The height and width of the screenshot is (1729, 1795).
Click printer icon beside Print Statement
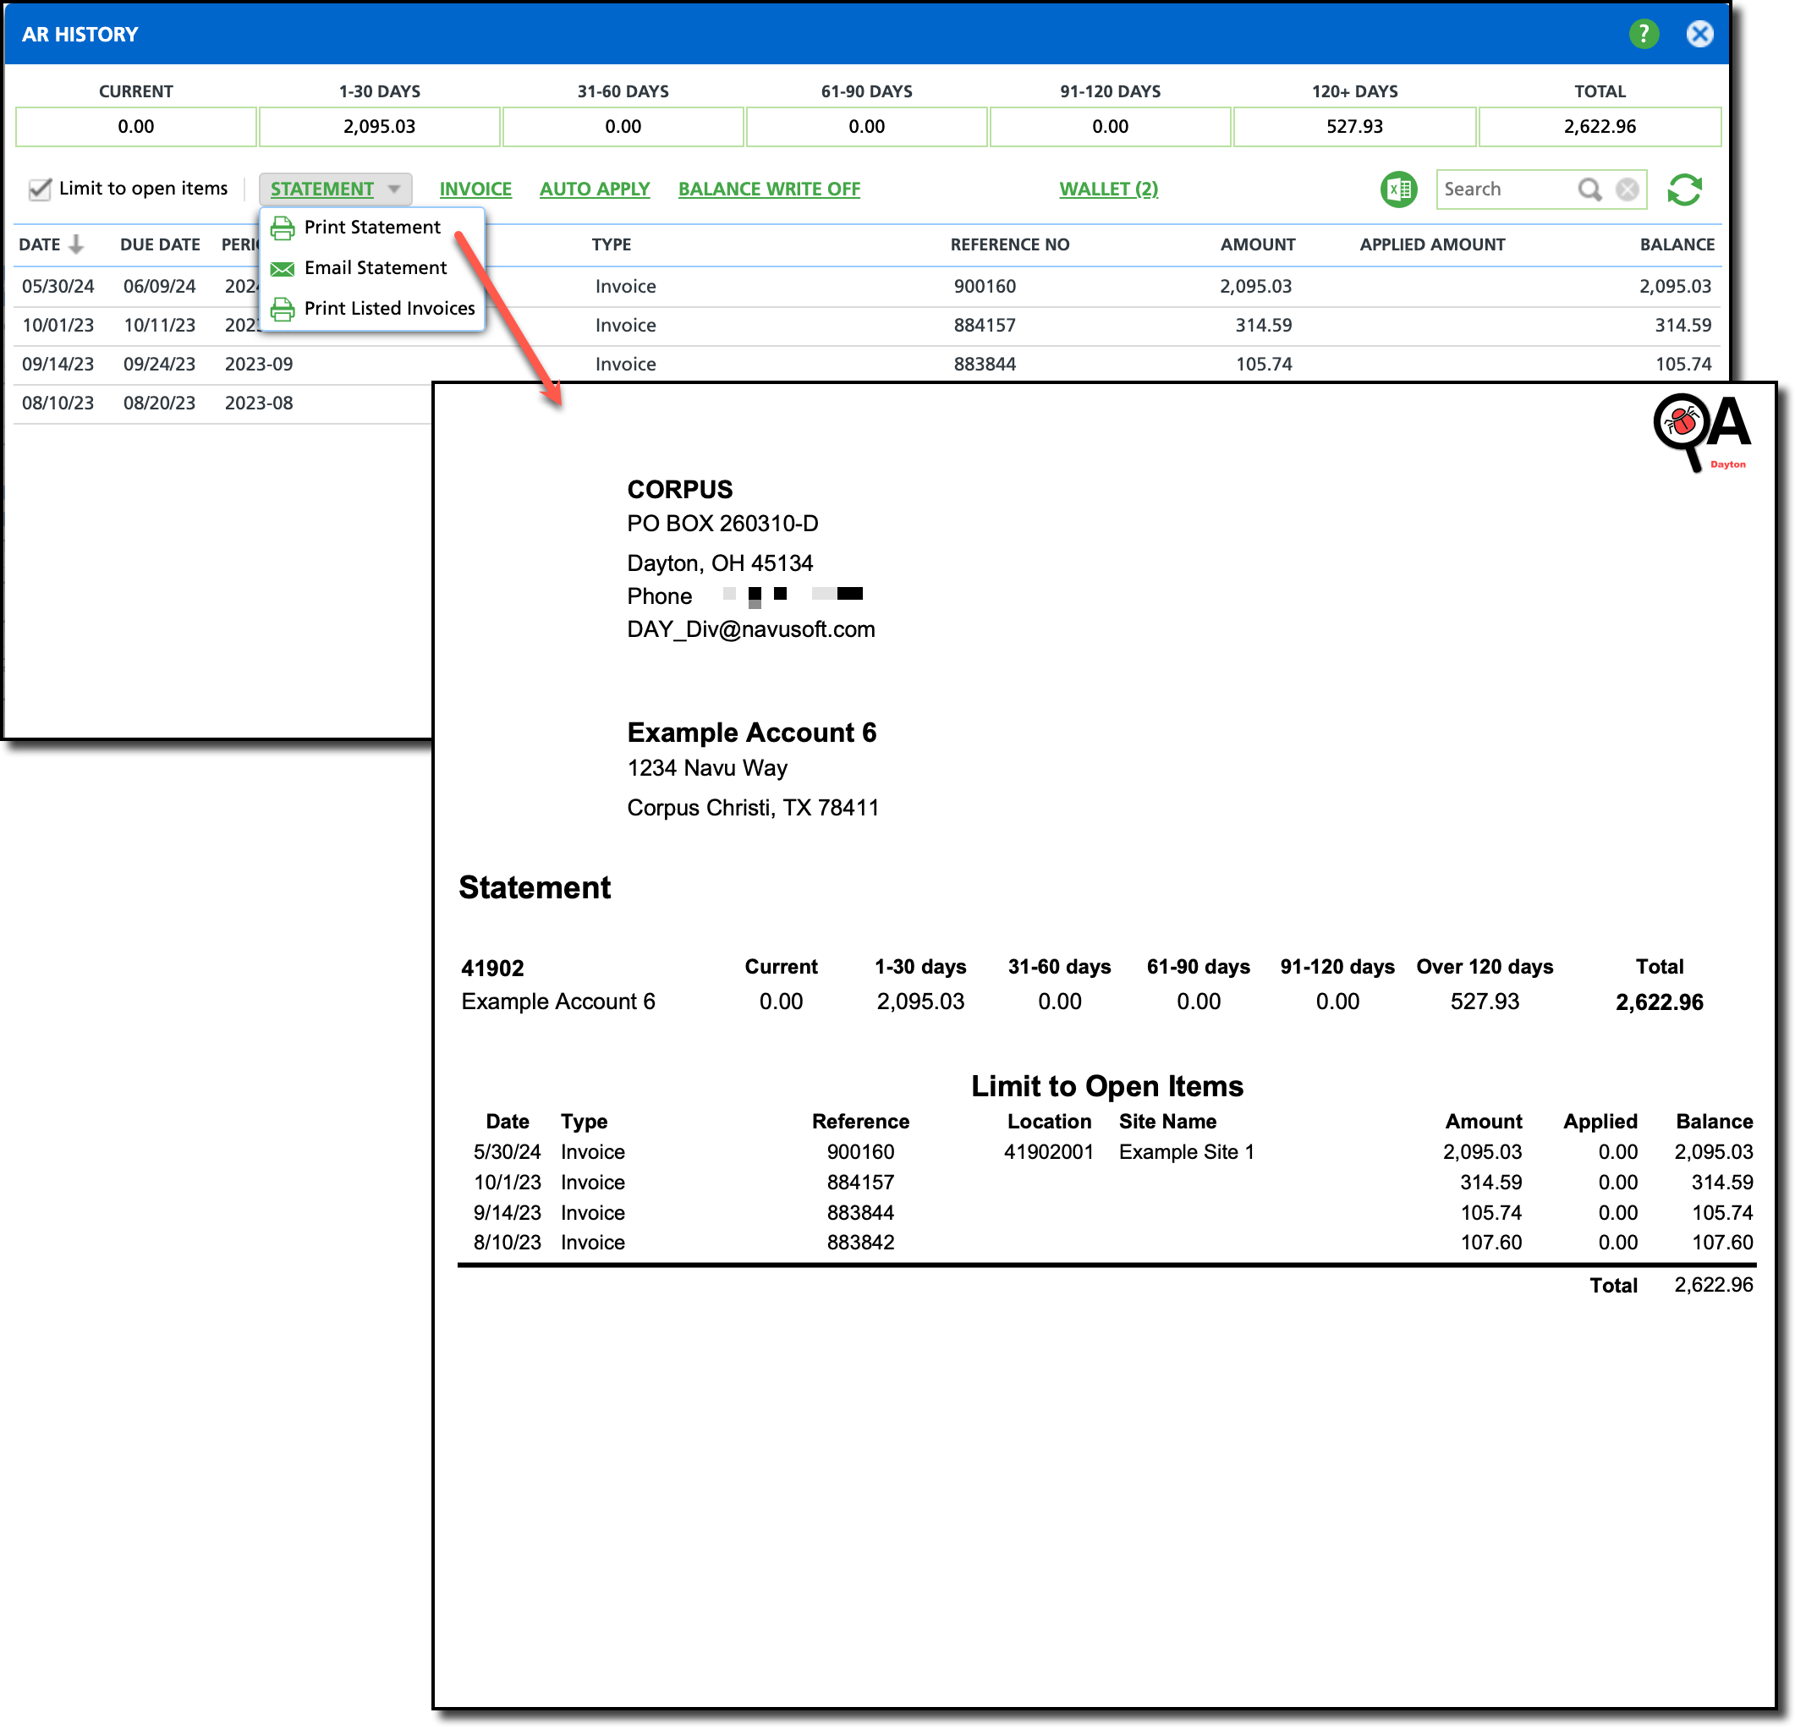tap(283, 228)
